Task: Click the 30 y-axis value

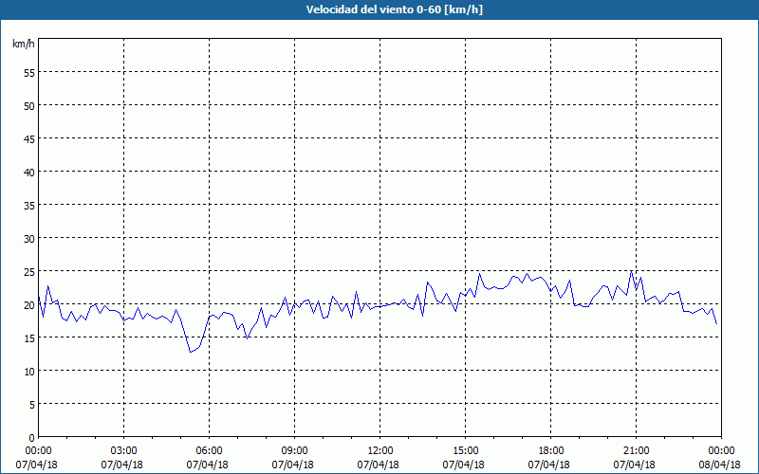Action: [29, 239]
